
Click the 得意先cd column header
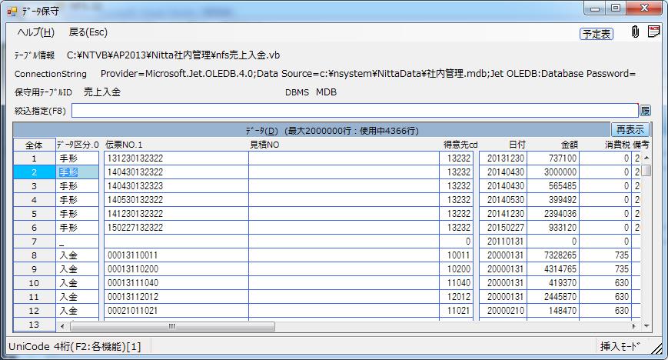460,145
